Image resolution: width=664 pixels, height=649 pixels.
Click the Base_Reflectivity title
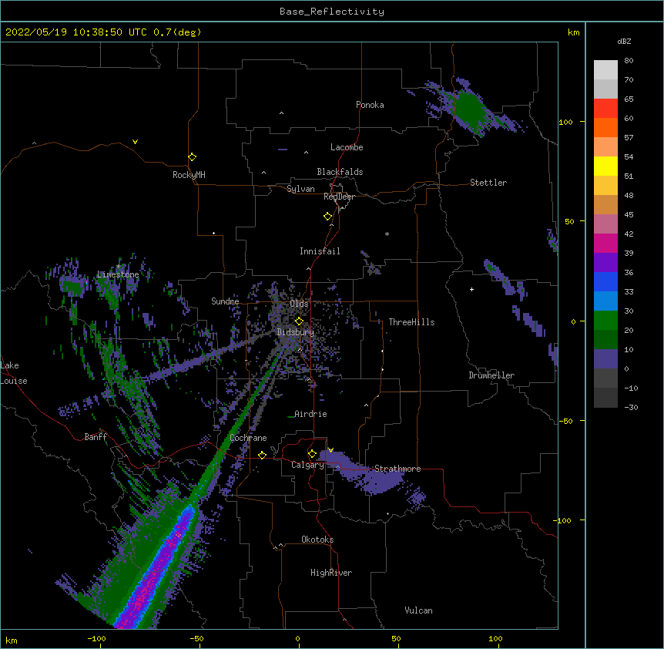coord(332,12)
